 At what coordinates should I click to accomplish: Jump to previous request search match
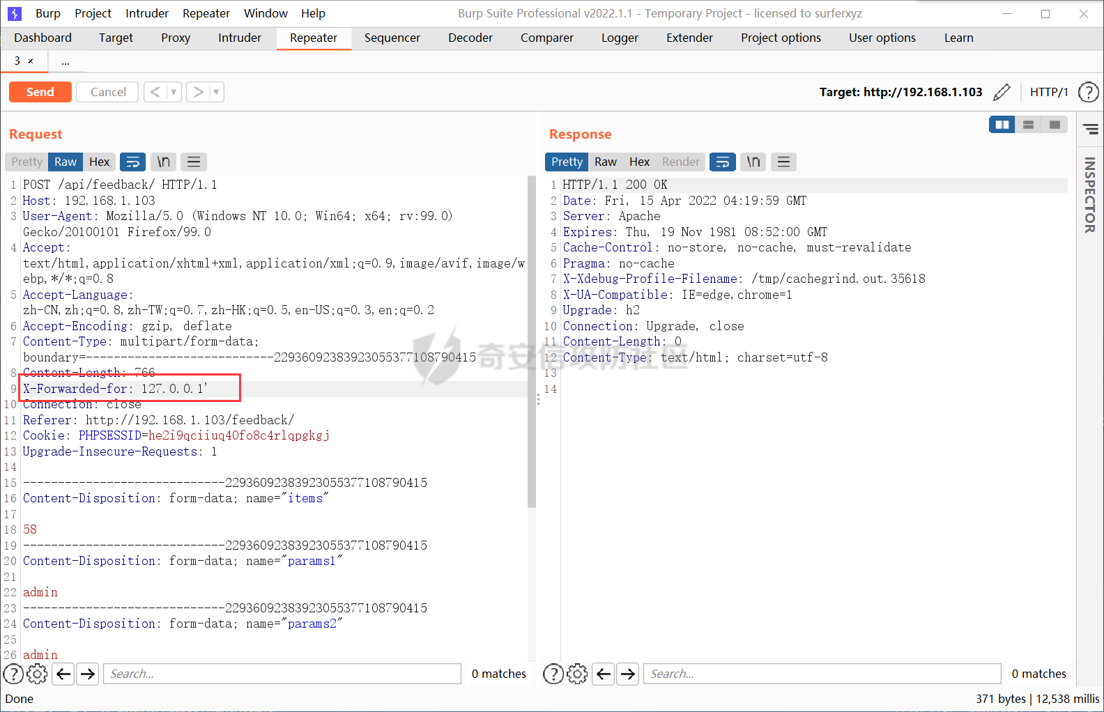point(63,674)
